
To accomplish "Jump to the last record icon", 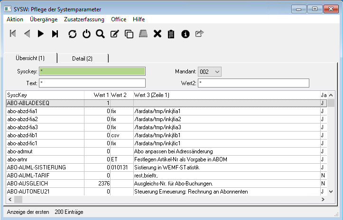I will 55,34.
